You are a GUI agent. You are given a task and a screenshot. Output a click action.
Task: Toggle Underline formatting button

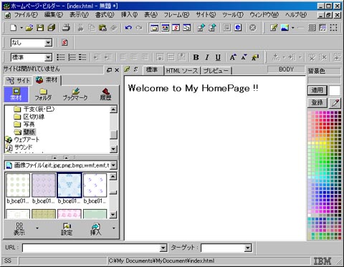pyautogui.click(x=218, y=57)
